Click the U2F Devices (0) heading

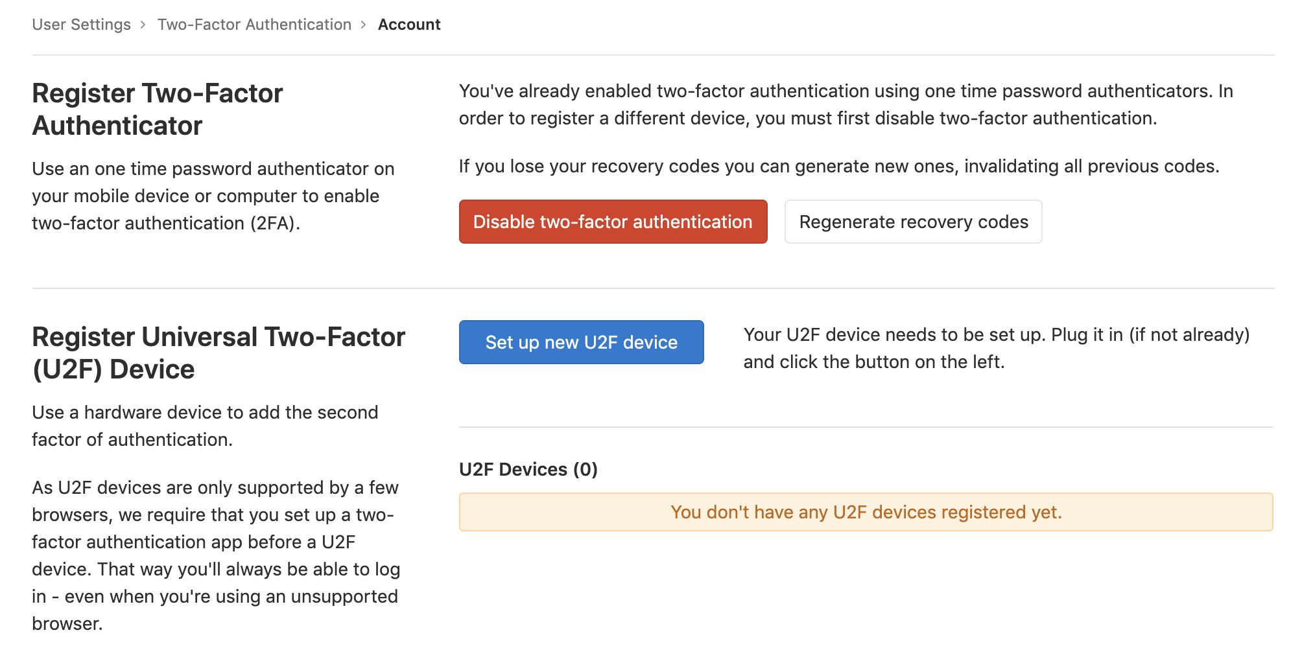[528, 469]
